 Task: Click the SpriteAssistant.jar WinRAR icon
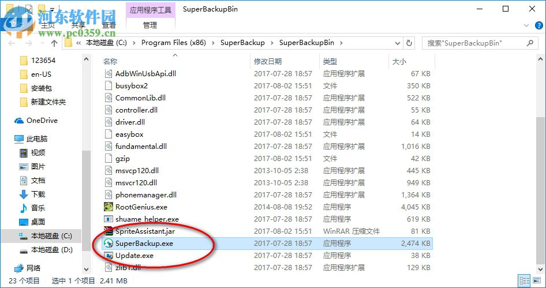tap(109, 231)
